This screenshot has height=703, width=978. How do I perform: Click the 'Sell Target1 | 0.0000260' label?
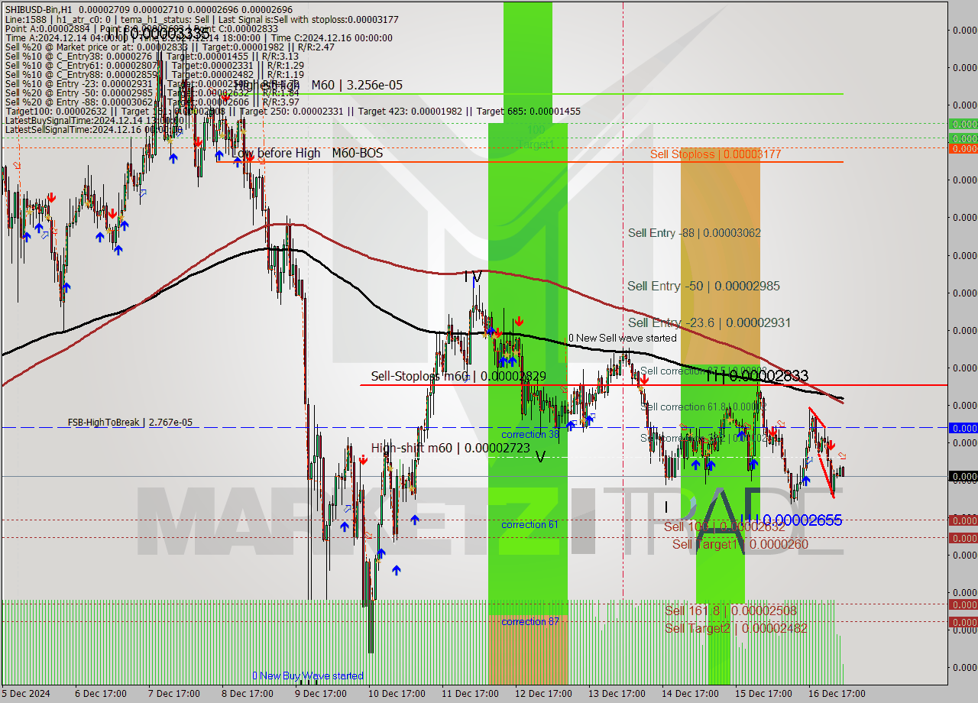(x=740, y=544)
